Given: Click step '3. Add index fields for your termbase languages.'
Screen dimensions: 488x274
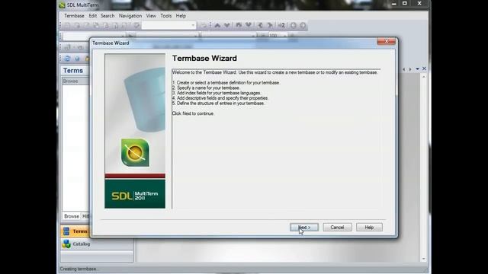Looking at the screenshot, I should click(217, 93).
